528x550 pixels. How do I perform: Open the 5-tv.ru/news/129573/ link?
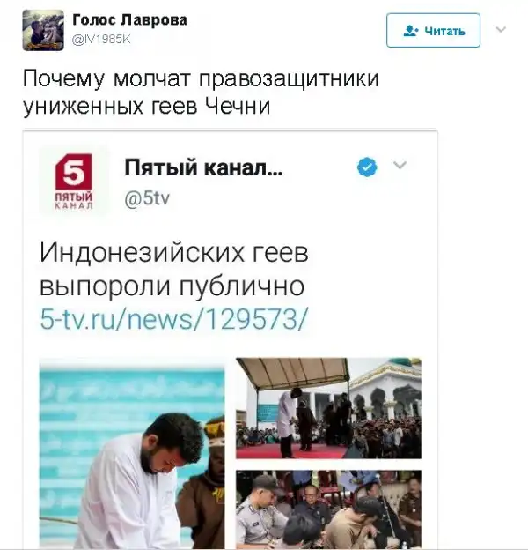click(x=174, y=319)
